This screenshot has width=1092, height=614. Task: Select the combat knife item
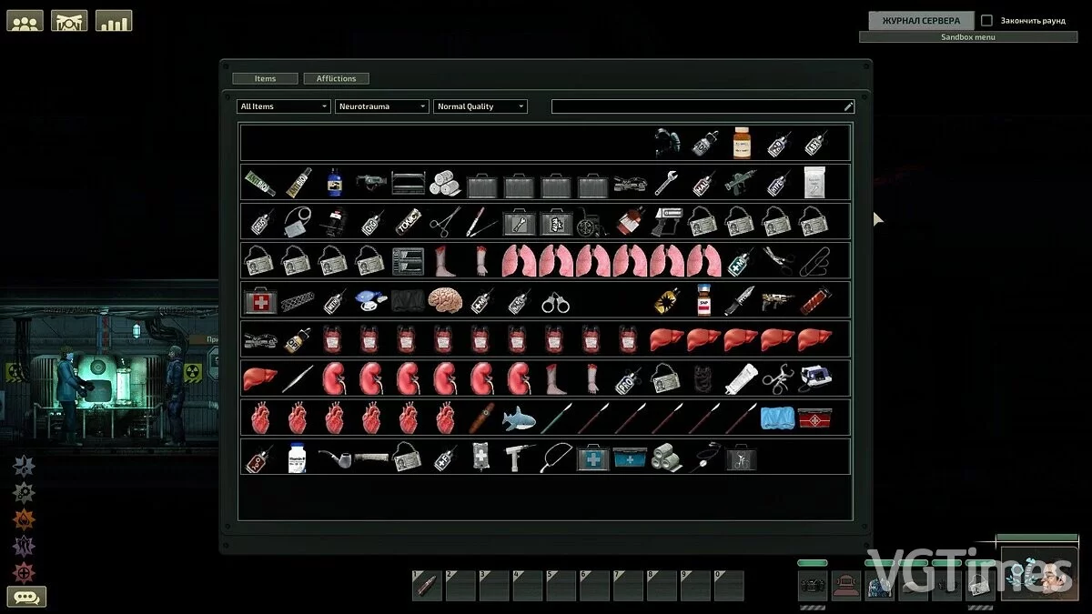tap(739, 300)
